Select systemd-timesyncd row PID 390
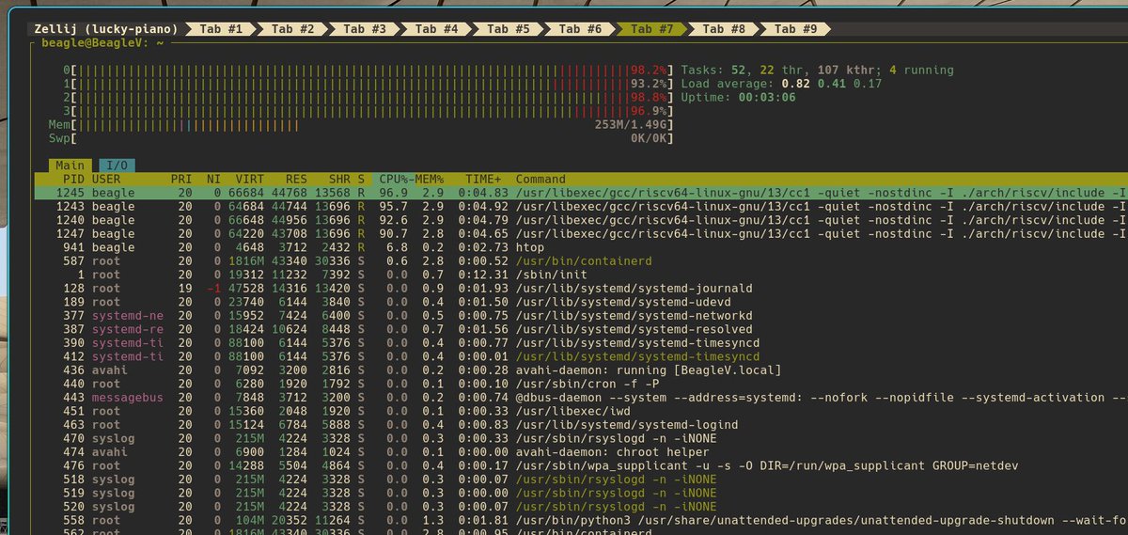 pyautogui.click(x=581, y=342)
